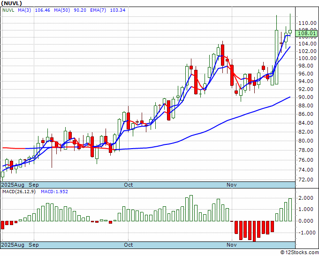Click the 1.000 MACD axis label
Screen dimensions: 319x256
[306, 209]
